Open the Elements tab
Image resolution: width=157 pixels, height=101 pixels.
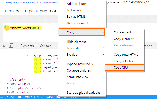[x=27, y=46]
